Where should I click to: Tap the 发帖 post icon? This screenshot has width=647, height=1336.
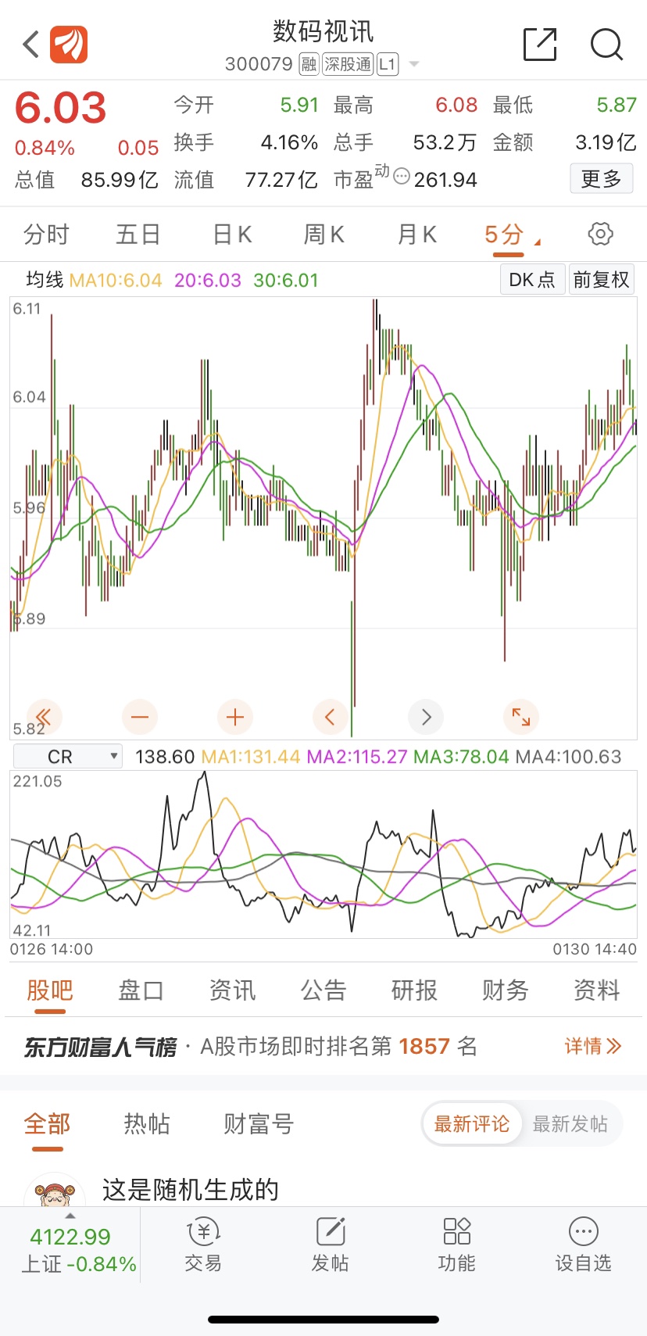330,1245
